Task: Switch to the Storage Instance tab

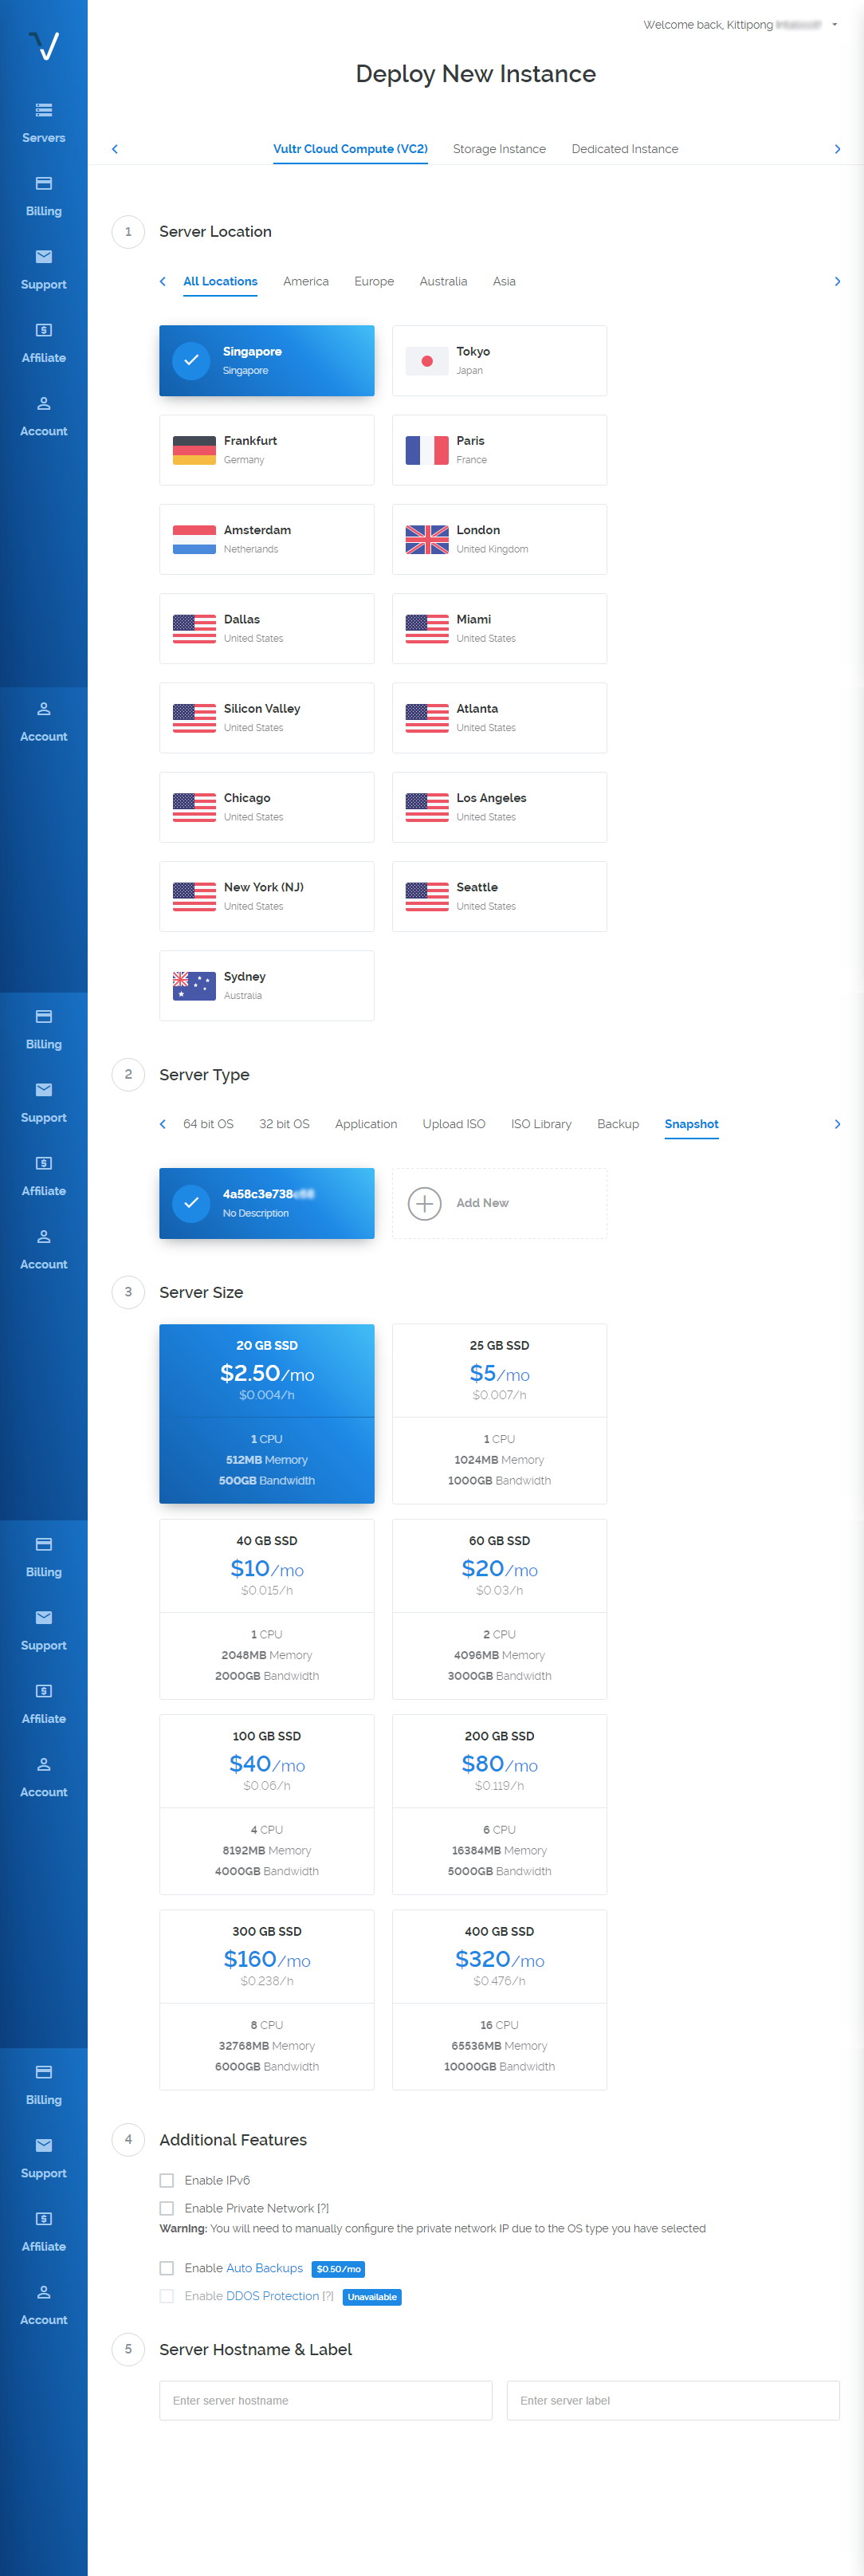Action: (499, 149)
